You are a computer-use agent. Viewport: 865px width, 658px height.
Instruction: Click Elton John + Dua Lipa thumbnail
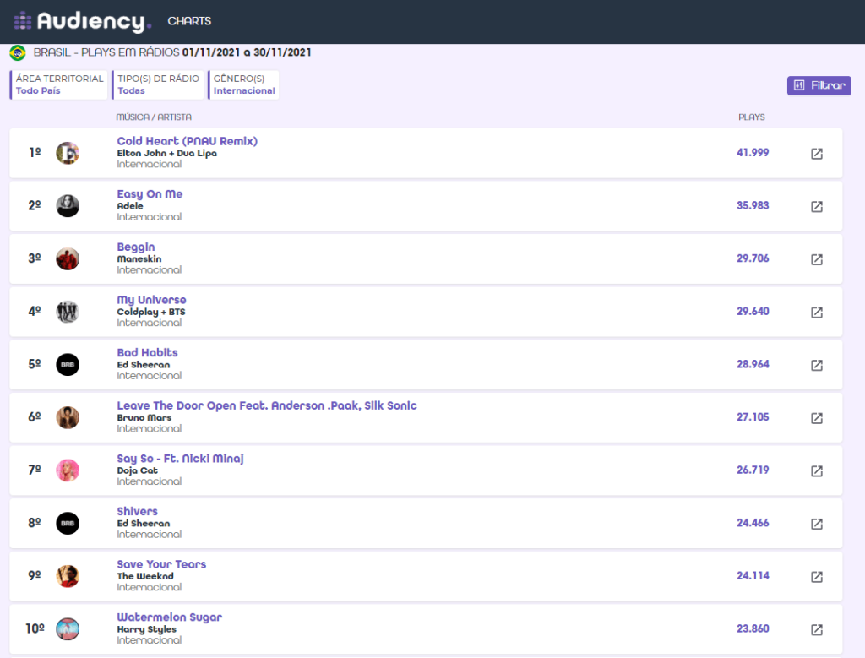coord(68,154)
